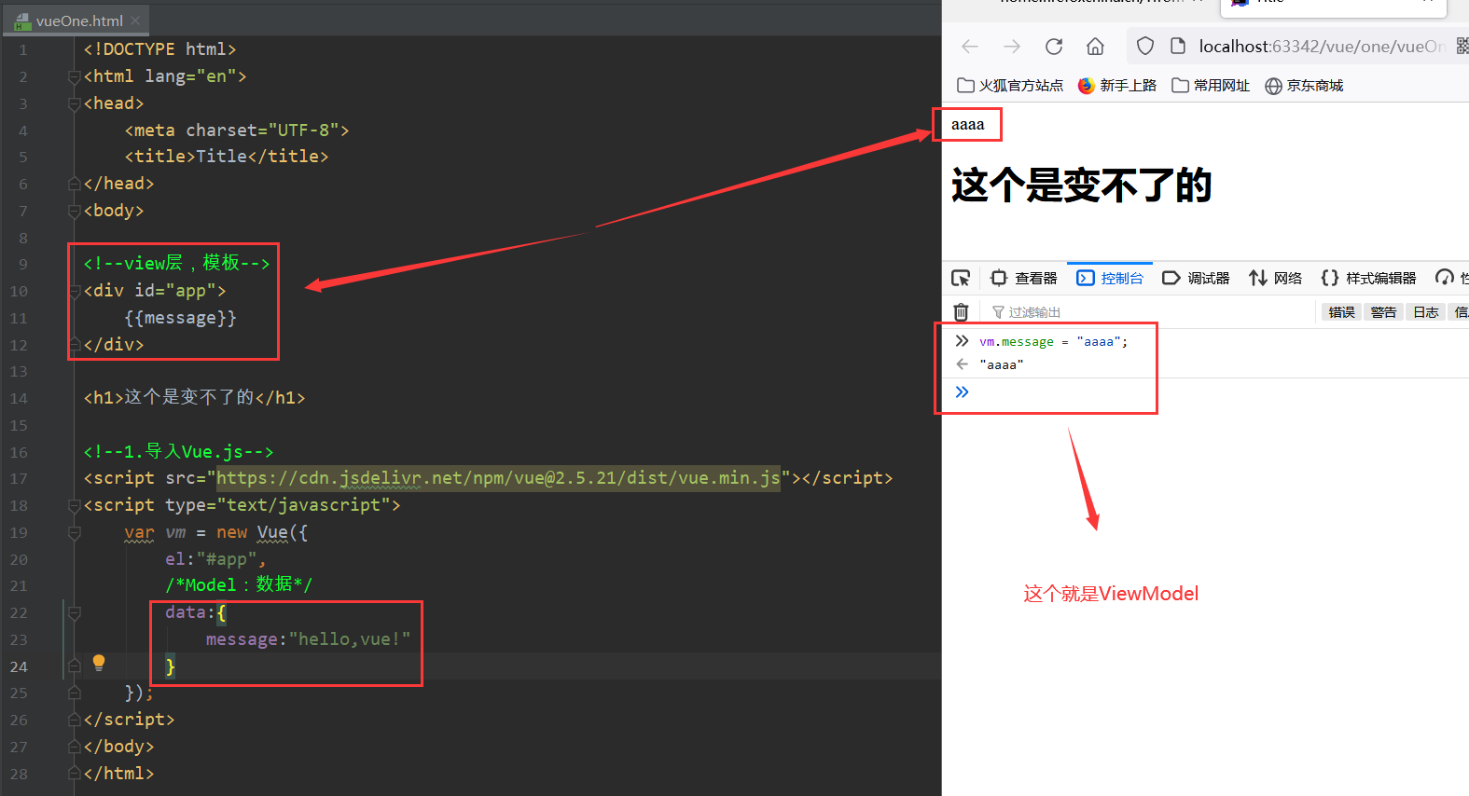This screenshot has height=796, width=1469.
Task: Go forward in the Firefox browser
Action: point(1012,47)
